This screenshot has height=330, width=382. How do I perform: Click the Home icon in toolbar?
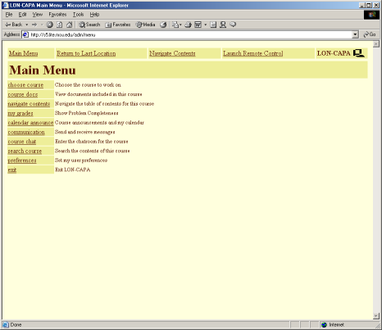[x=70, y=25]
